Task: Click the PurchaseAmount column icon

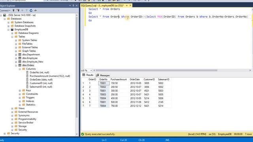Action: 27,76
